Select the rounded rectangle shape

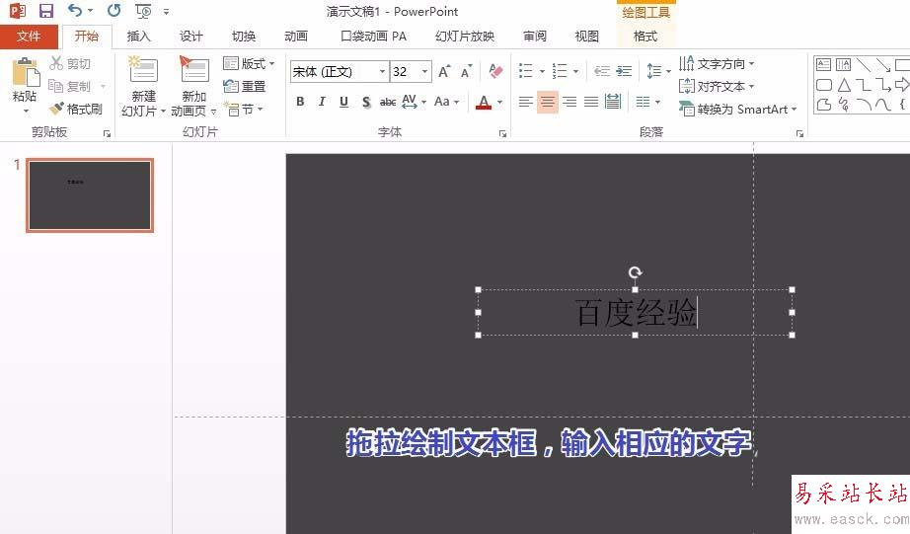(824, 85)
